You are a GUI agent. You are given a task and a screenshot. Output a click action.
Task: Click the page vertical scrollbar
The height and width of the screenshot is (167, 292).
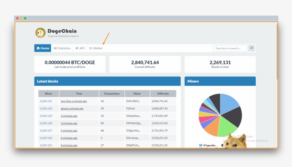(x=277, y=52)
